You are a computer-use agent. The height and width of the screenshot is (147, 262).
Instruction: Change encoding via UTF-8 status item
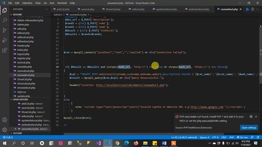coord(215,137)
